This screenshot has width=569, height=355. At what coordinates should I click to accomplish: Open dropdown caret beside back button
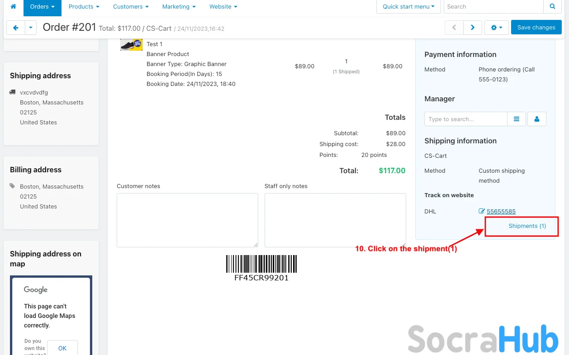pos(30,28)
